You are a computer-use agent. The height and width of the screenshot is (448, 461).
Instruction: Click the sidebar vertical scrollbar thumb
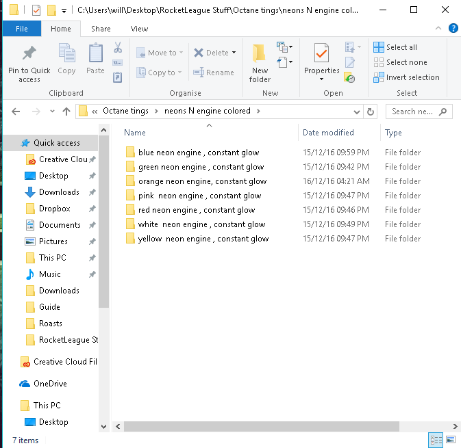[103, 222]
